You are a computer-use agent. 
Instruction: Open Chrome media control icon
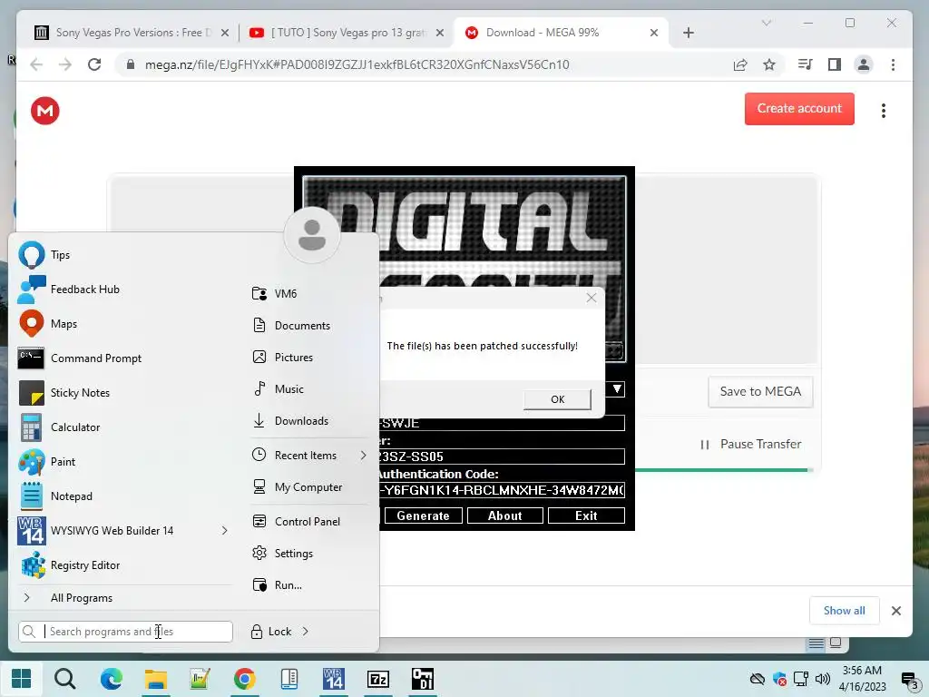tap(805, 64)
